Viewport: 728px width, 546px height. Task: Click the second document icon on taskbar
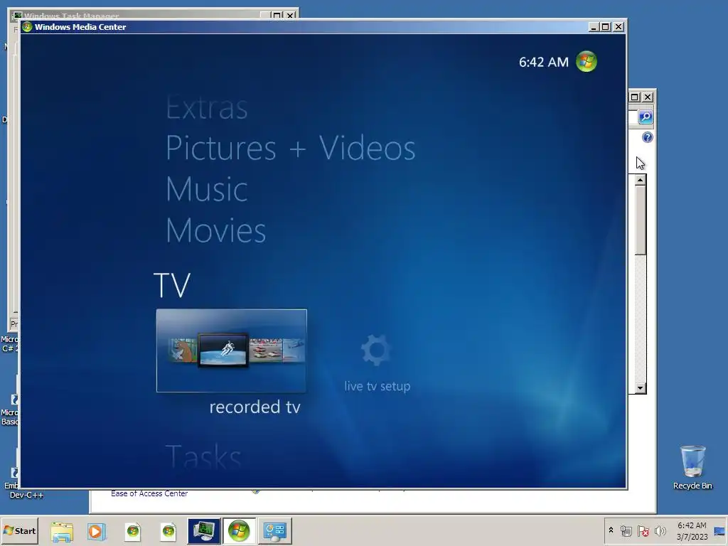pyautogui.click(x=168, y=531)
